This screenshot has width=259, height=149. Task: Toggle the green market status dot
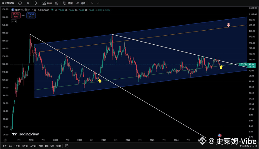click(x=52, y=10)
